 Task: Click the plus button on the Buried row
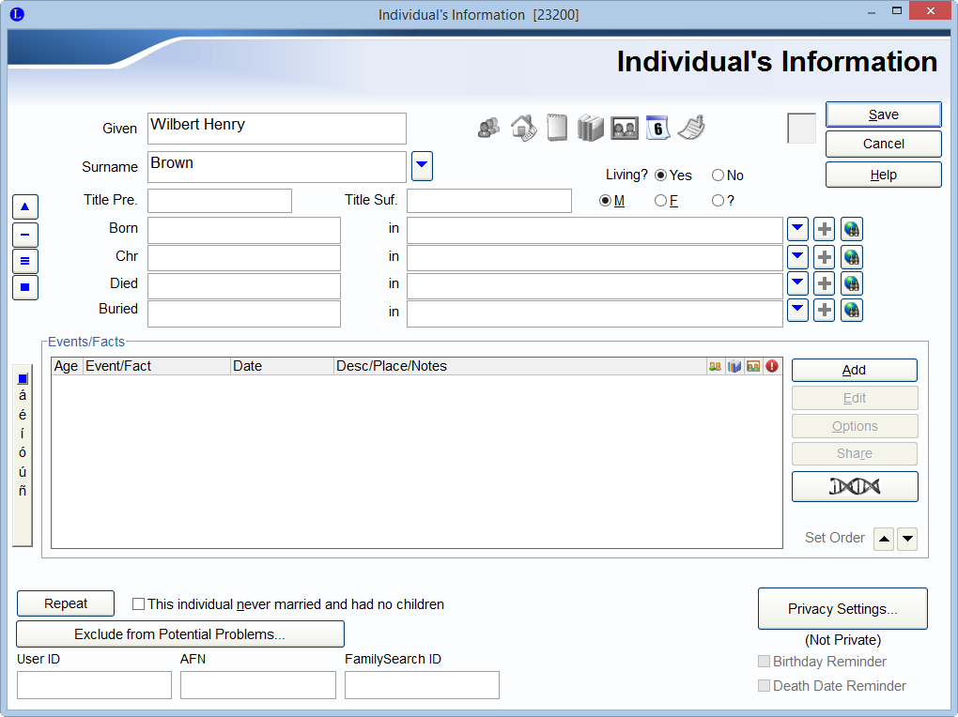click(x=825, y=311)
